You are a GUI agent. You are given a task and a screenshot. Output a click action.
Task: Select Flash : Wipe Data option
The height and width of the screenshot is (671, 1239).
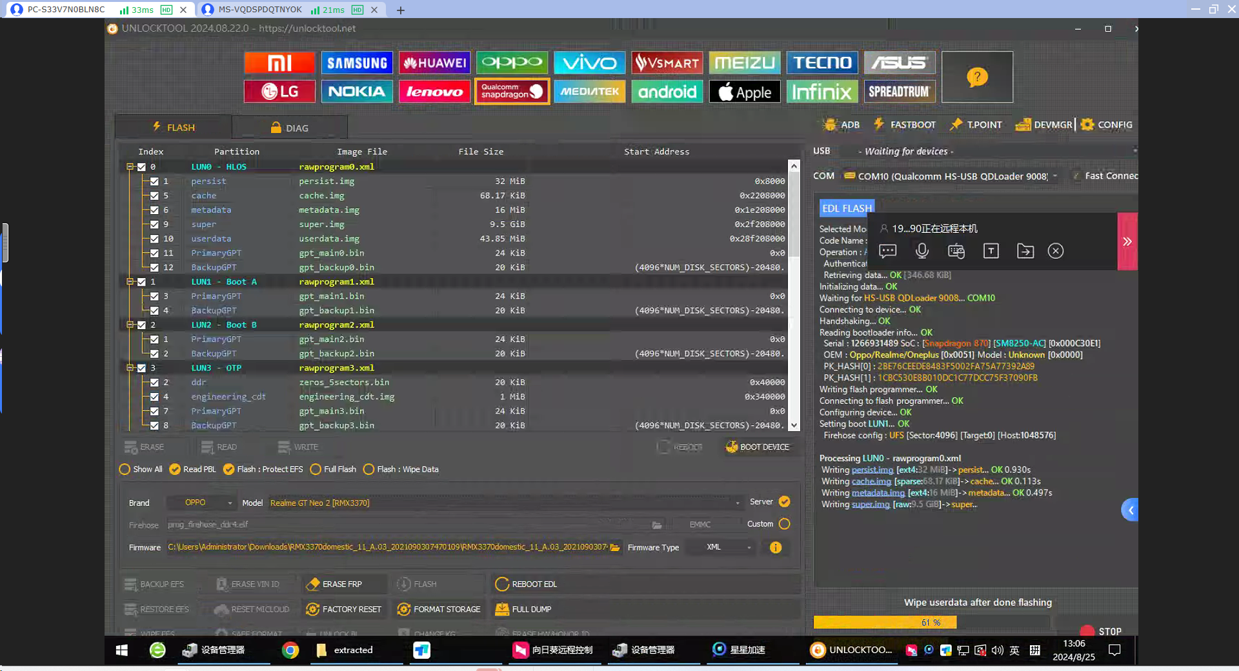[401, 469]
